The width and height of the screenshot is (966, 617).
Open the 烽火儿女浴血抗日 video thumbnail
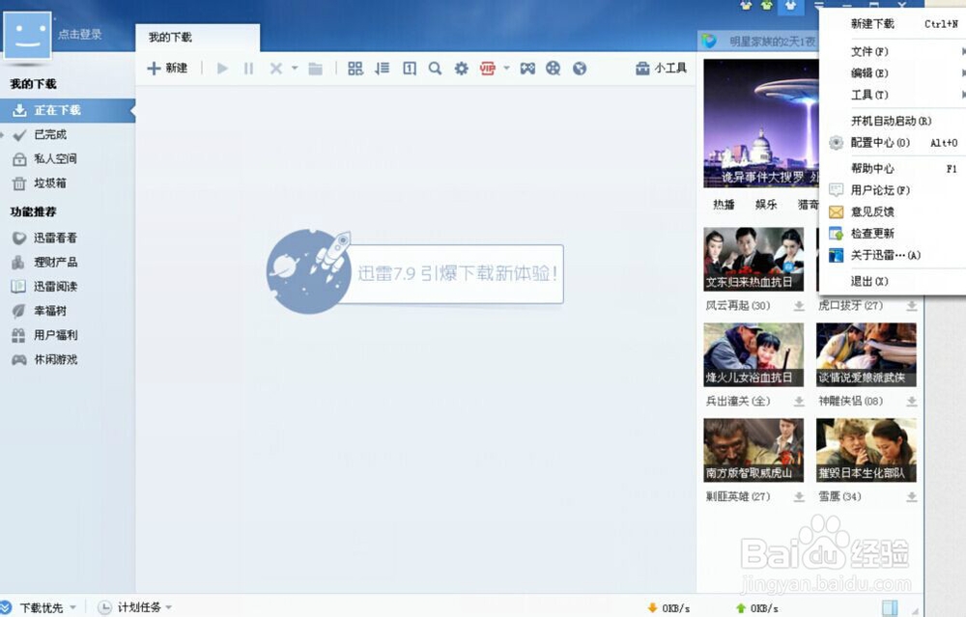tap(753, 354)
